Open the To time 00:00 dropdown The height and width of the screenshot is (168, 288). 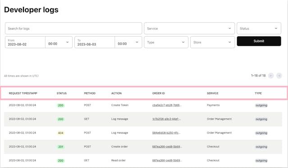point(128,42)
